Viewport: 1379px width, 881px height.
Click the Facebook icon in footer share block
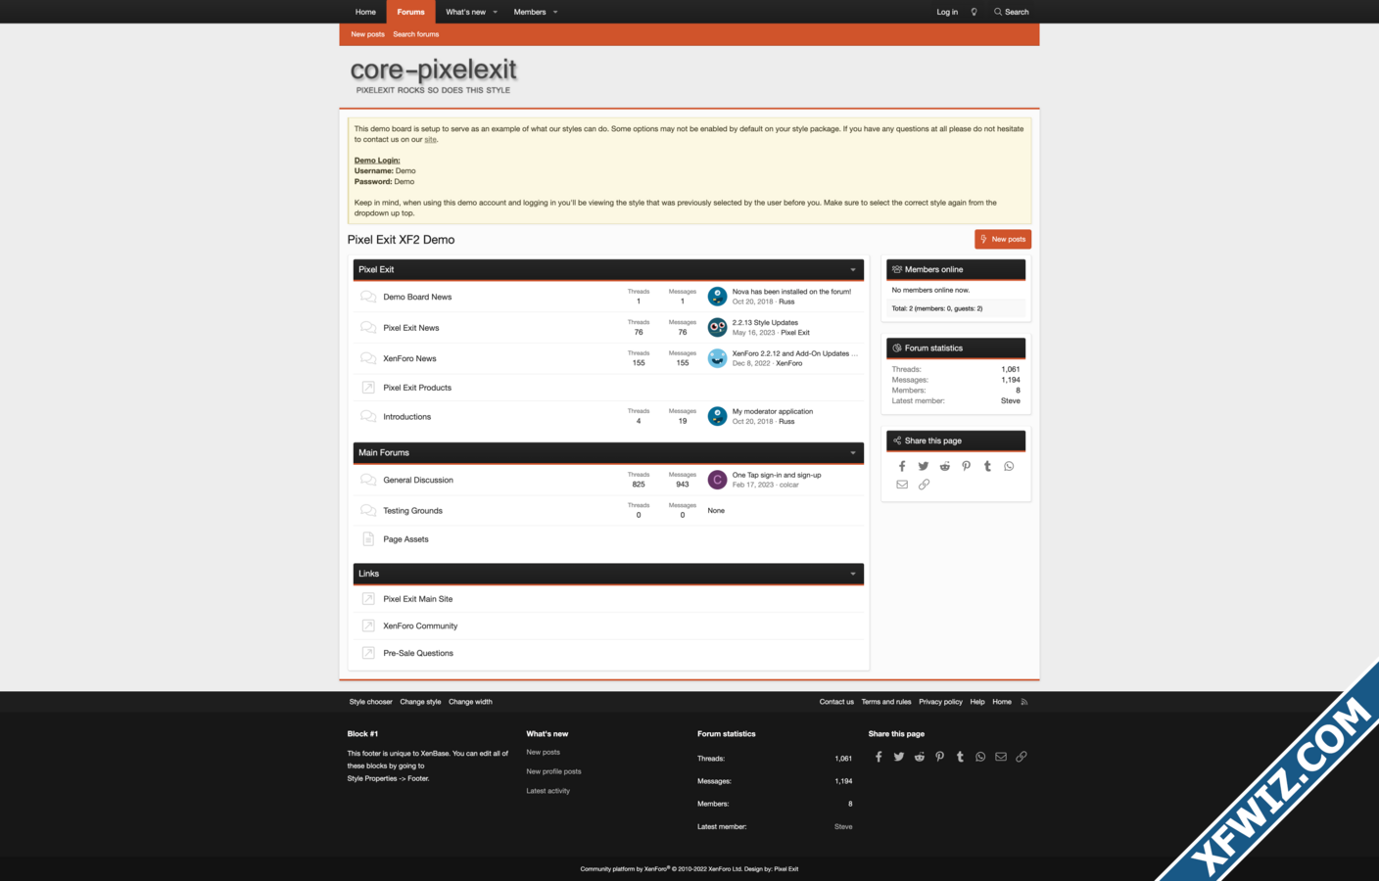(879, 757)
